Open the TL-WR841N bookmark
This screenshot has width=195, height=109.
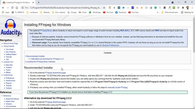(x=18, y=12)
